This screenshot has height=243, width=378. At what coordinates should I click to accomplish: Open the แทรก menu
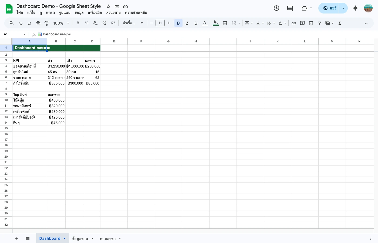[x=50, y=12]
